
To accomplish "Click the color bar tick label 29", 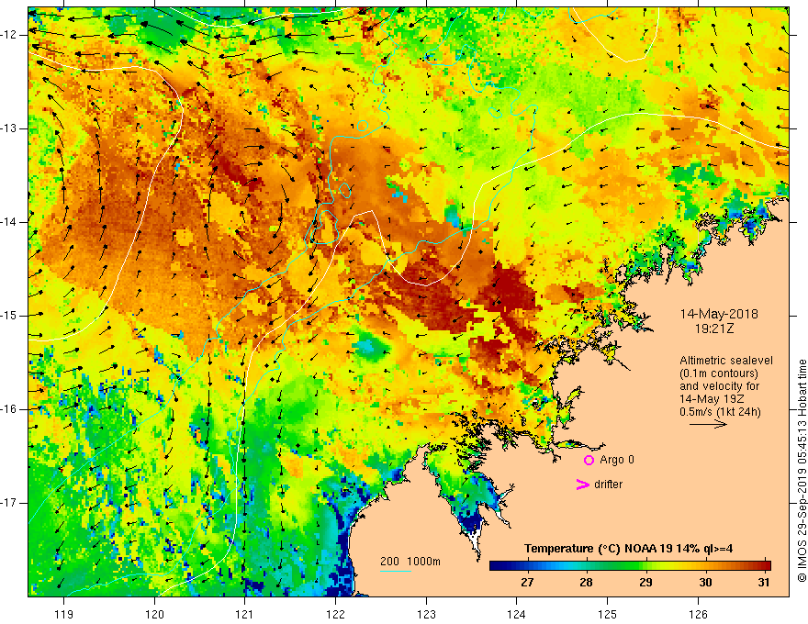I will (x=645, y=583).
